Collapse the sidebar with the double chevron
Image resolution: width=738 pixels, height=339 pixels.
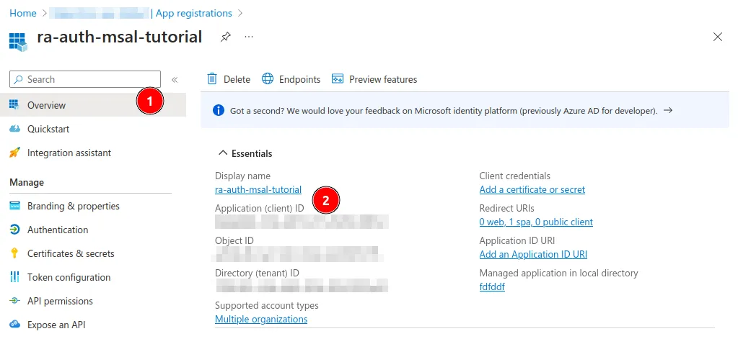pyautogui.click(x=174, y=80)
